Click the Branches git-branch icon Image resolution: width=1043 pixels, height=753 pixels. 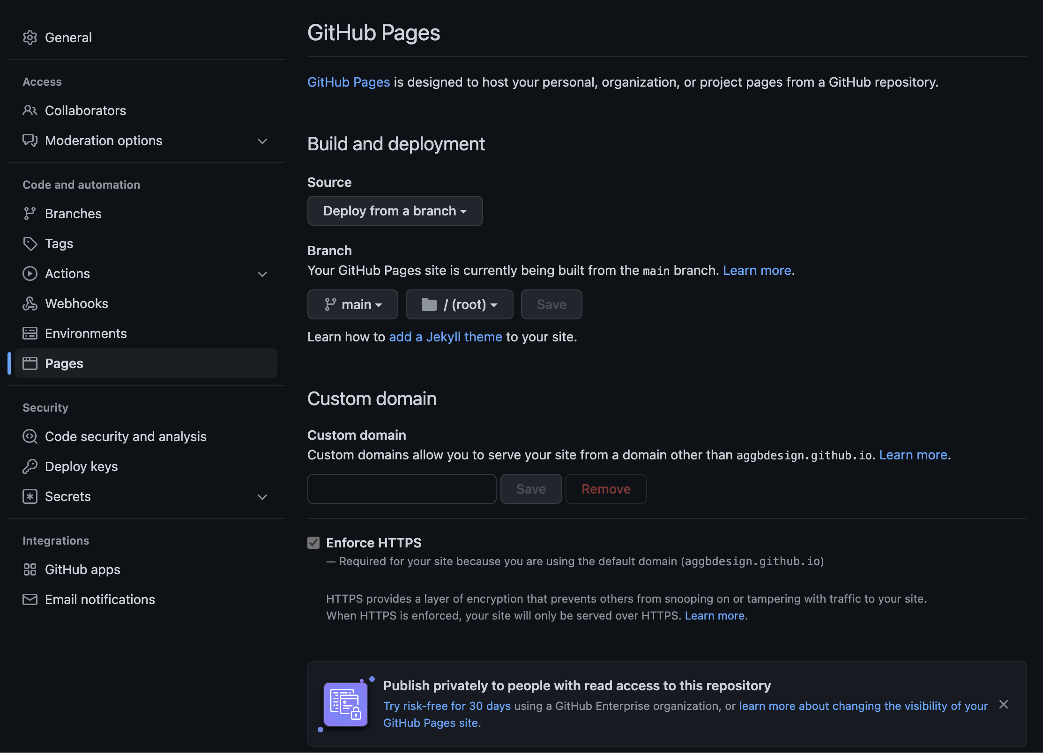tap(30, 214)
